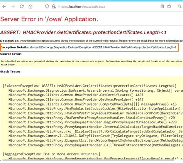Click the 'Server Error in '/owa' Application.' heading
Image resolution: width=183 pixels, height=163 pixels.
coord(49,19)
